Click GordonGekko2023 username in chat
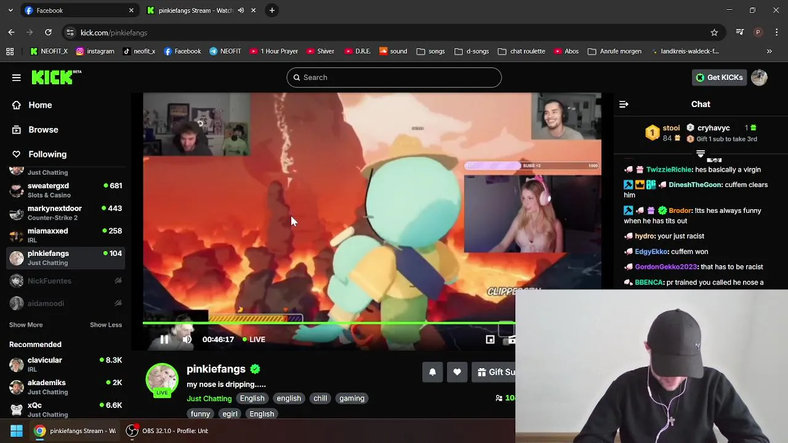 click(666, 267)
